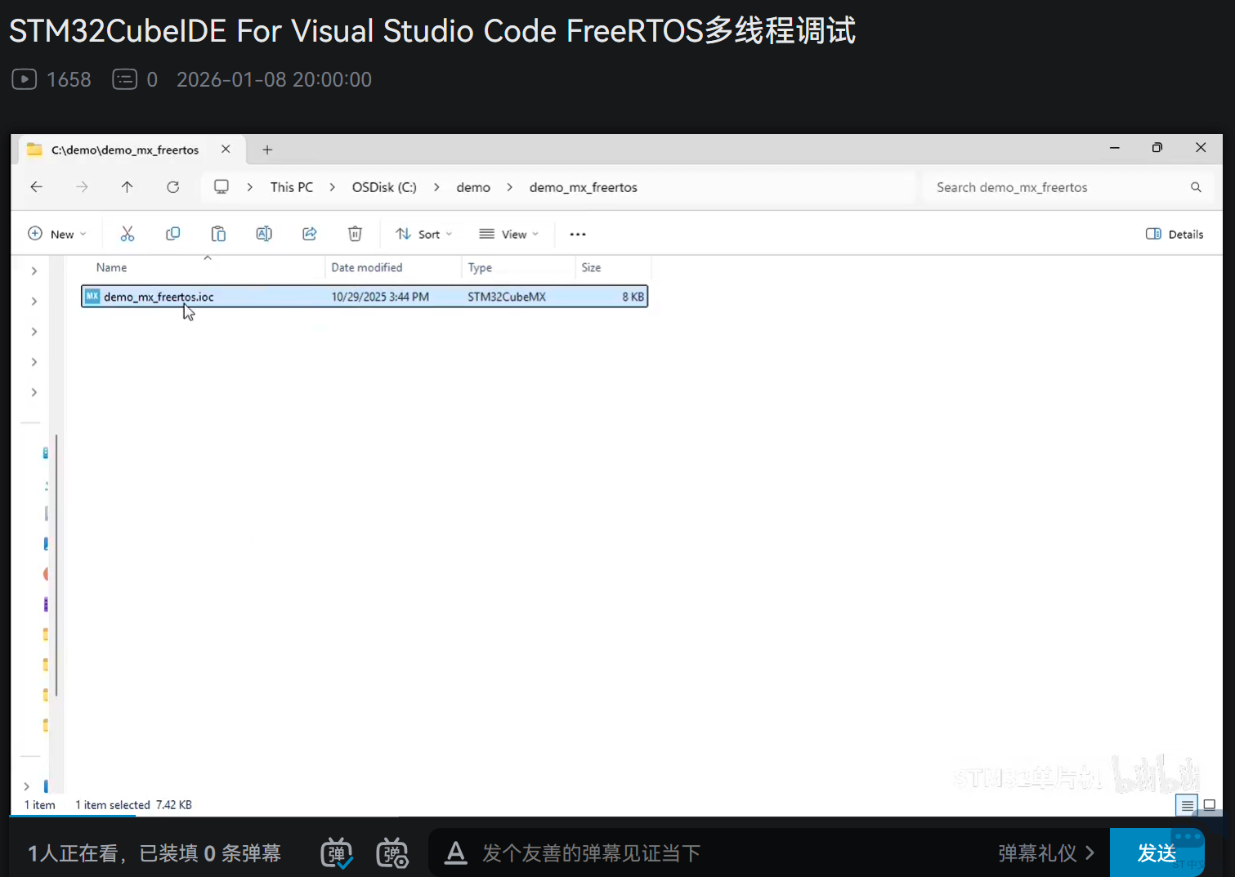Click the Copy icon in toolbar
1235x877 pixels.
(172, 234)
